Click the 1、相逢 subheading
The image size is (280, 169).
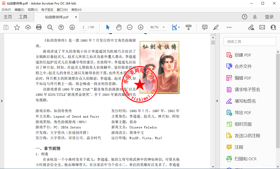[42, 154]
